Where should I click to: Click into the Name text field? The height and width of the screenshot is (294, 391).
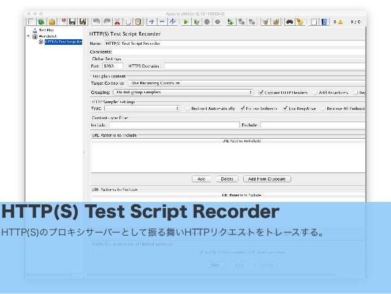235,44
